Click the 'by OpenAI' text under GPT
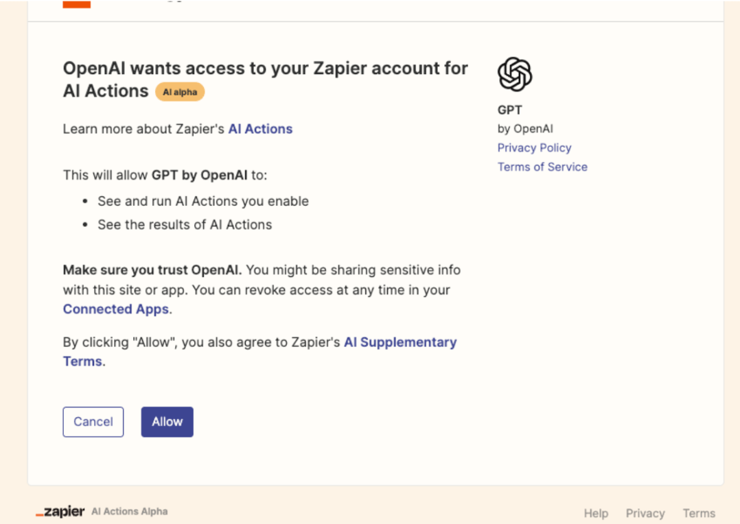Viewport: 740px width, 524px height. pyautogui.click(x=526, y=128)
